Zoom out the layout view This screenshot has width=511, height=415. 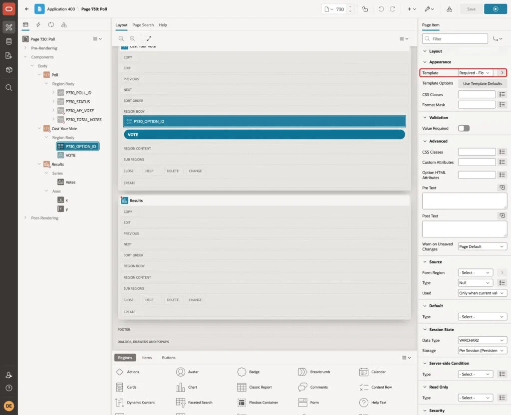coord(121,38)
